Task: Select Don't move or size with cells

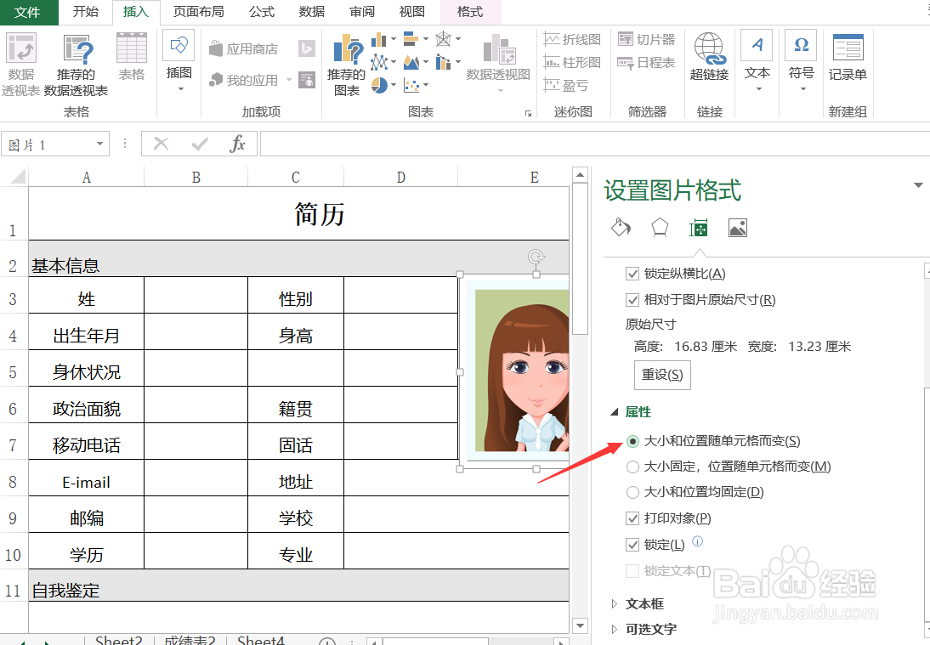Action: tap(632, 492)
